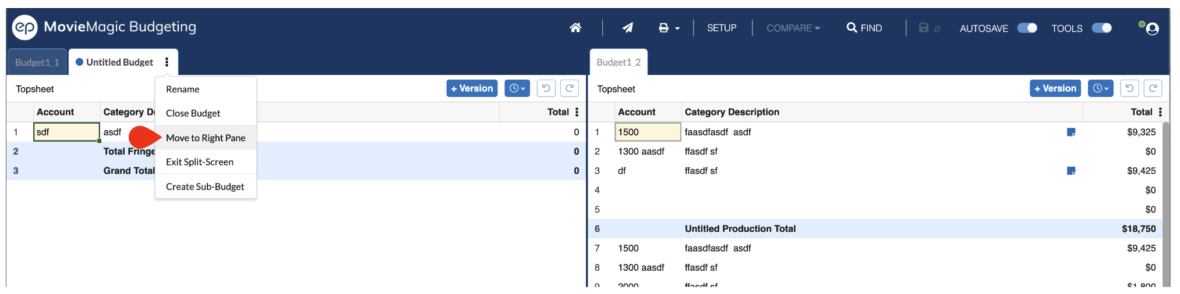
Task: Toggle the TOOLS switch
Action: point(1101,28)
